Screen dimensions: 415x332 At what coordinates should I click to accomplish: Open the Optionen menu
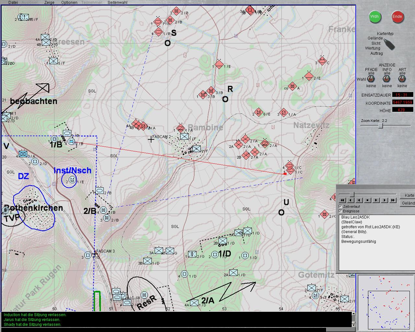point(69,2)
